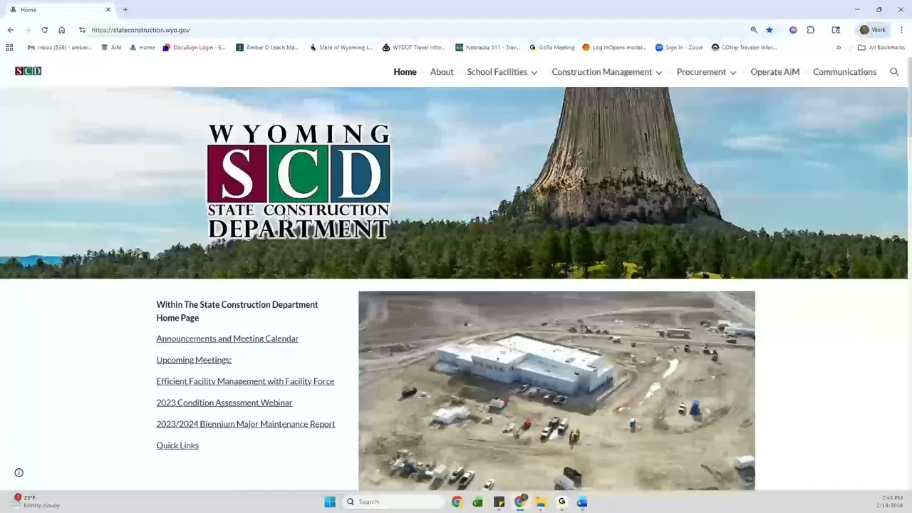Screen dimensions: 912x513
Task: Open a new browser tab
Action: point(125,9)
